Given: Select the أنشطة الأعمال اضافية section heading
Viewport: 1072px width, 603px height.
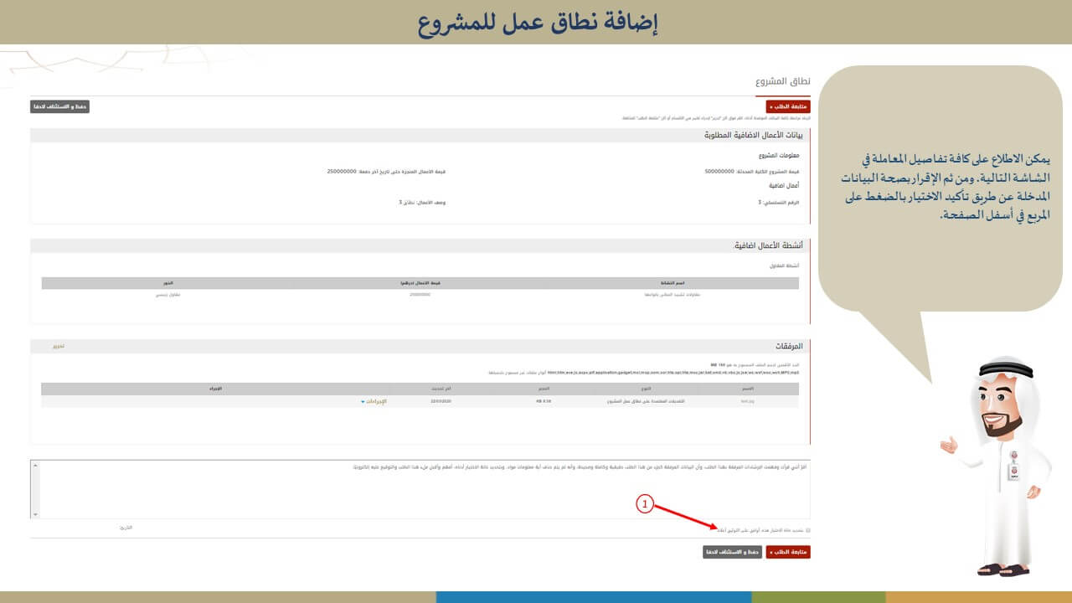Looking at the screenshot, I should click(768, 245).
